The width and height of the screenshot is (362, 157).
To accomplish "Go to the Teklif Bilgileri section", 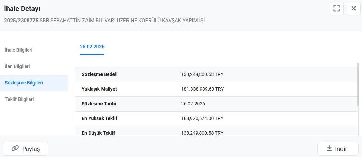I will 19,99.
